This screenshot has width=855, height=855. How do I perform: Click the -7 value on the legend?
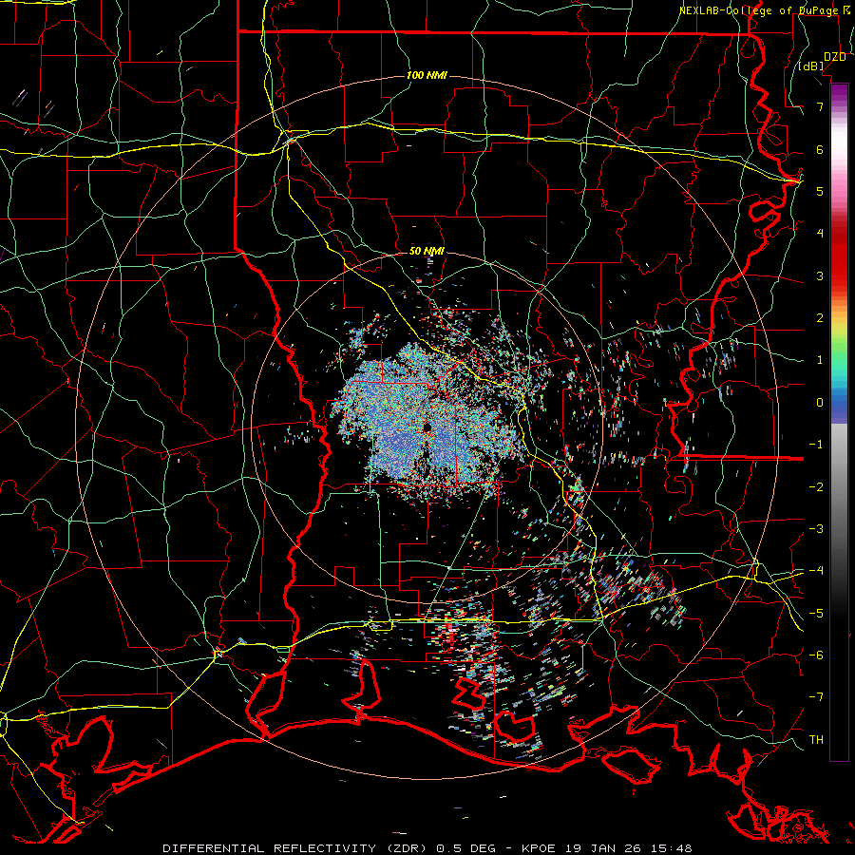[x=816, y=697]
